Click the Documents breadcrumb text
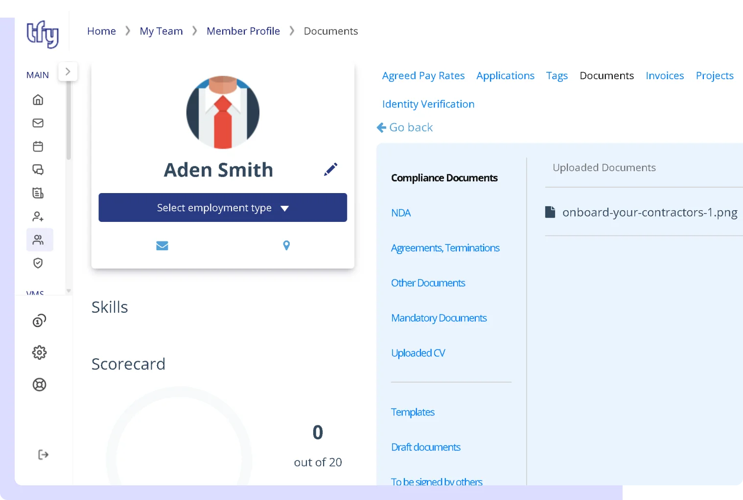 (x=331, y=31)
